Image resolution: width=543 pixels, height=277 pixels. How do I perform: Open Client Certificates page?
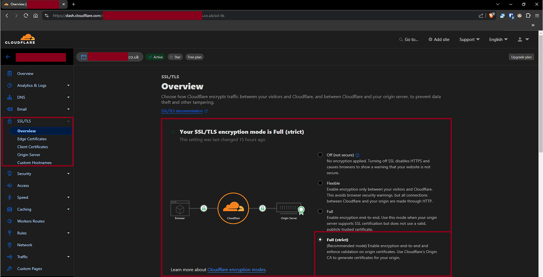[33, 147]
